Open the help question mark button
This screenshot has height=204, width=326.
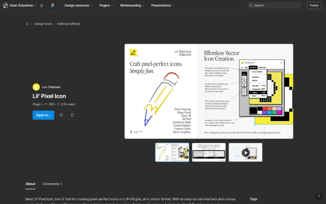pyautogui.click(x=318, y=196)
